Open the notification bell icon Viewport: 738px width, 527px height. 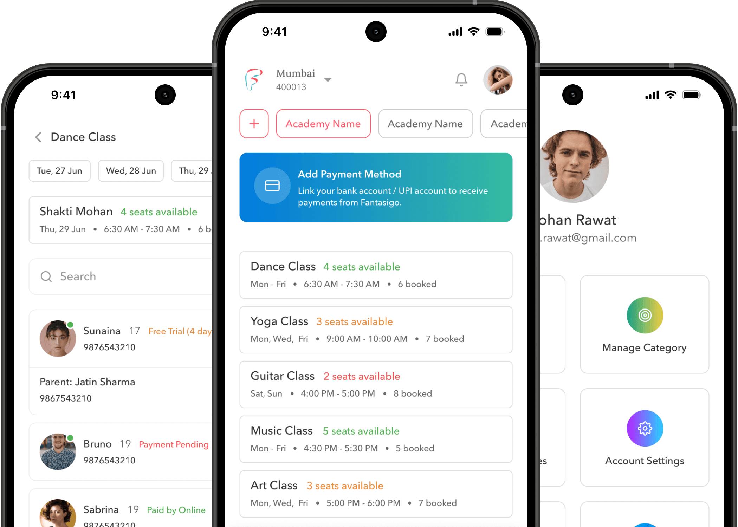[x=461, y=80]
